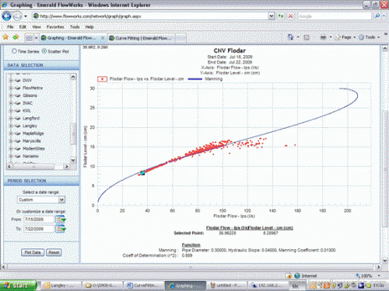Click the PERIOD SELECTION panel header
389x291 pixels.
(41, 181)
